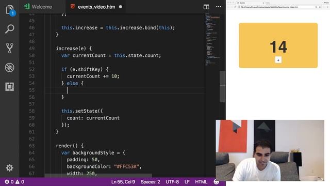Click the unsaved dot on events_video.htm tab
Viewport: 330px width, 186px height.
(x=120, y=7)
